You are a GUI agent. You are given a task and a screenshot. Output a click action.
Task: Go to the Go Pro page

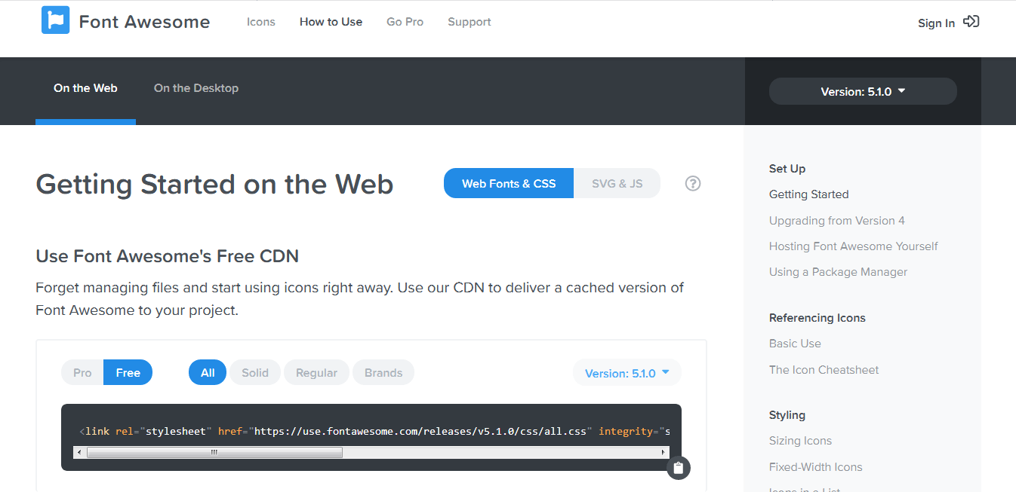point(405,22)
